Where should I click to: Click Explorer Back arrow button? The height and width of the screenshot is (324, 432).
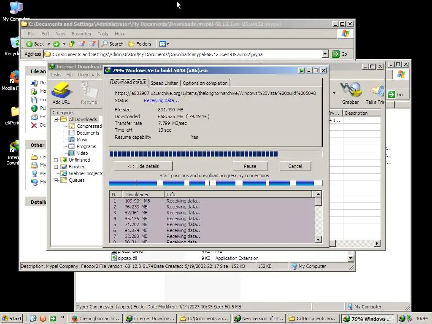(x=35, y=44)
